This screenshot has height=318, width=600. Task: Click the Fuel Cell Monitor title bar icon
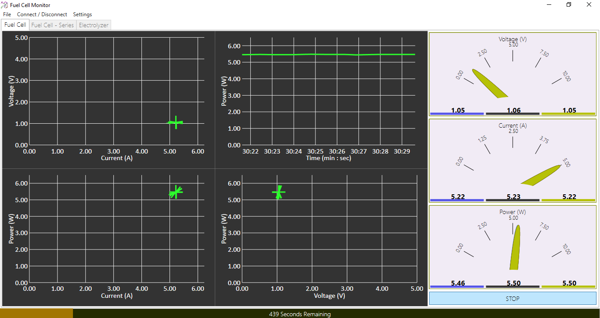click(x=4, y=5)
